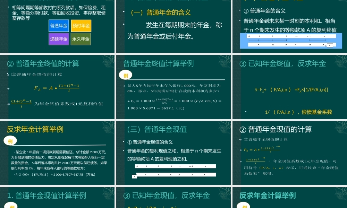Click the 例 badge on 普通年金终值计算举例 slide
Image resolution: width=347 pixels, height=208 pixels.
(x=126, y=75)
